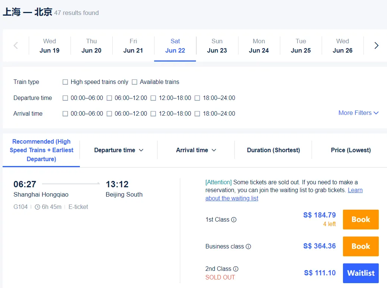387x288 pixels.
Task: Click the left arrow to view earlier dates
Action: click(15, 45)
